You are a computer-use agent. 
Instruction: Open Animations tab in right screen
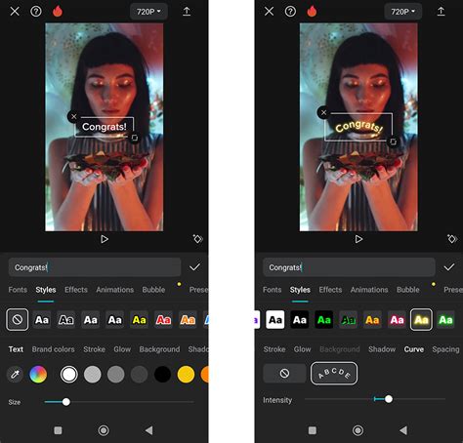[369, 290]
